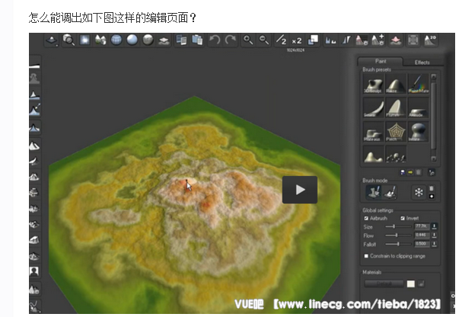The width and height of the screenshot is (462, 317).
Task: Click the Size value input field
Action: click(x=422, y=226)
